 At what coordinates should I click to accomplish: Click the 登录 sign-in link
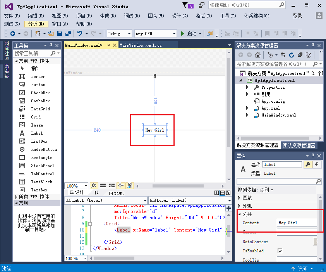pos(297,16)
